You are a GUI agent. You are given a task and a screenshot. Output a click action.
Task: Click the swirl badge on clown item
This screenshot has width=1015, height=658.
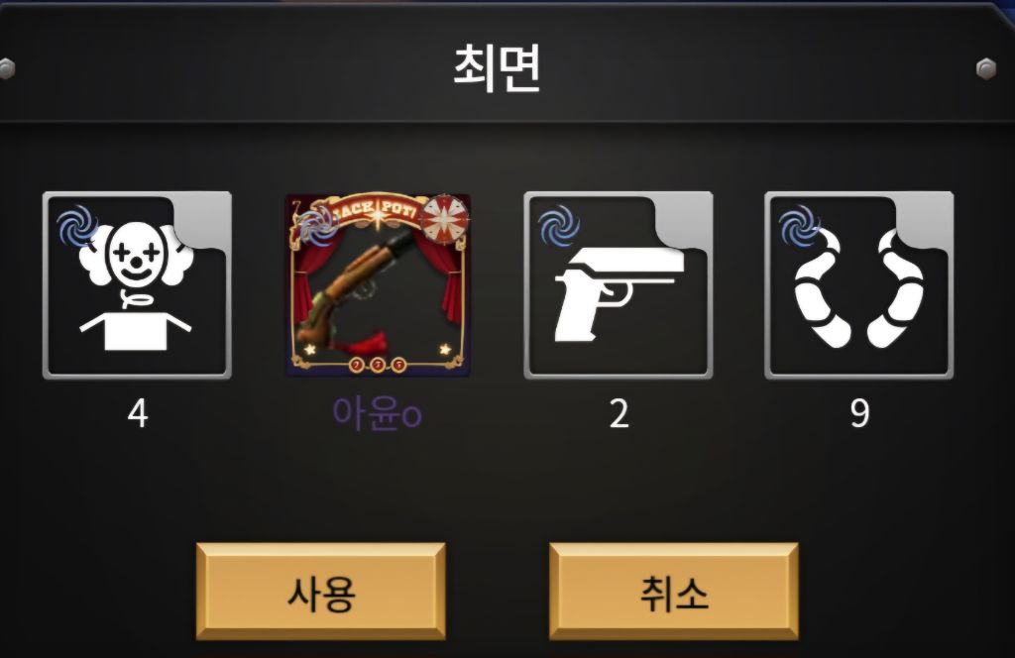(x=76, y=226)
